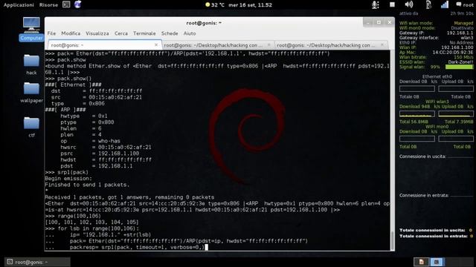Click Signal wlan 99% green bar
This screenshot has width=476, height=267.
click(x=459, y=67)
